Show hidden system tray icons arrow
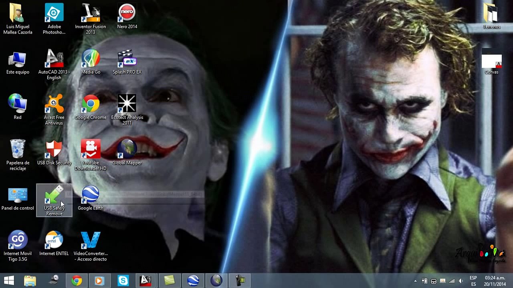513x288 pixels. click(415, 281)
